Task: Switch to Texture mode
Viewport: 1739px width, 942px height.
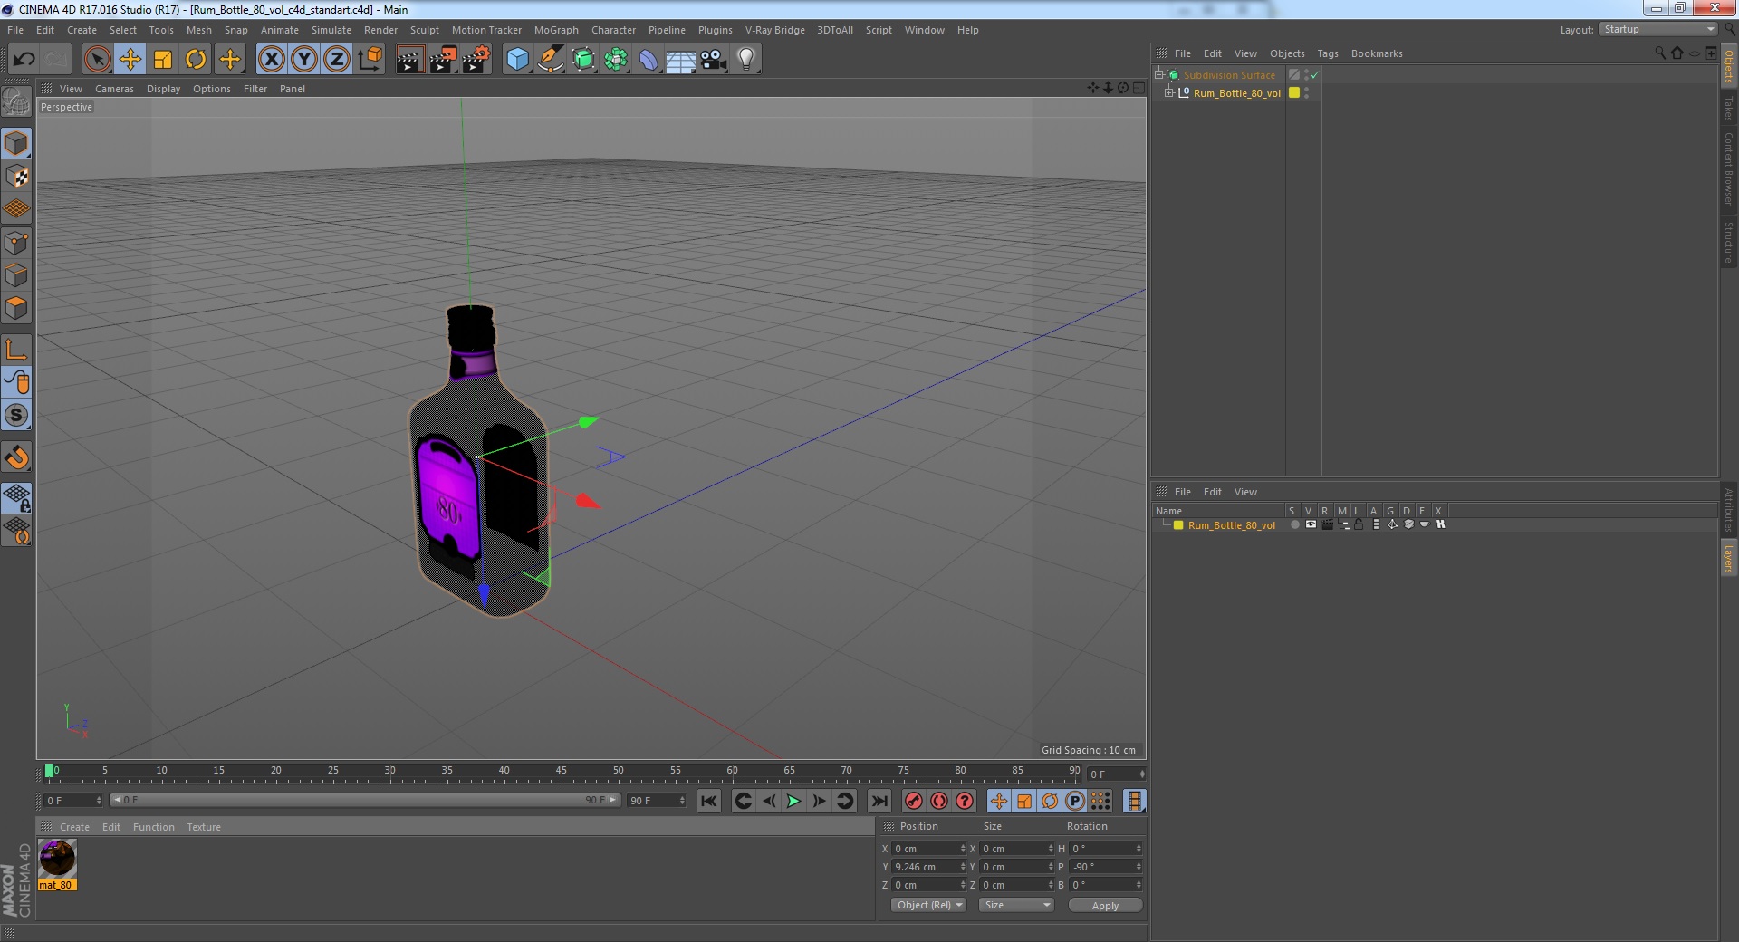Action: point(16,176)
